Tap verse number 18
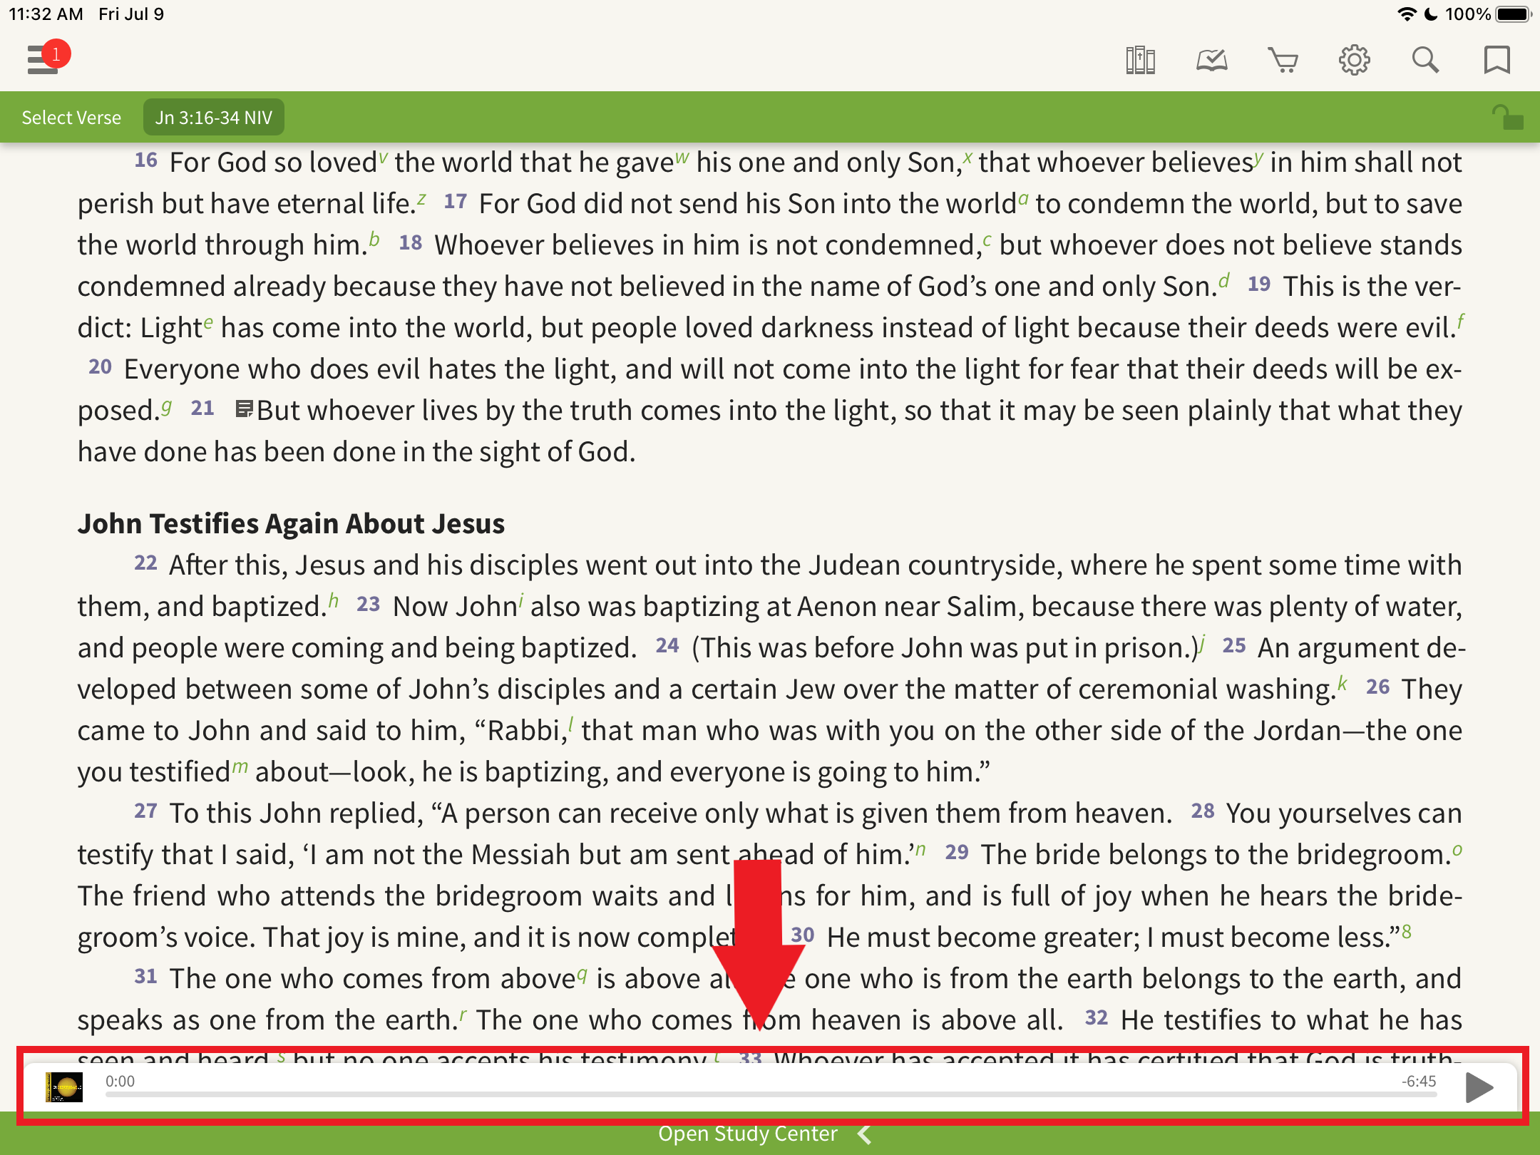This screenshot has height=1155, width=1540. coord(410,243)
